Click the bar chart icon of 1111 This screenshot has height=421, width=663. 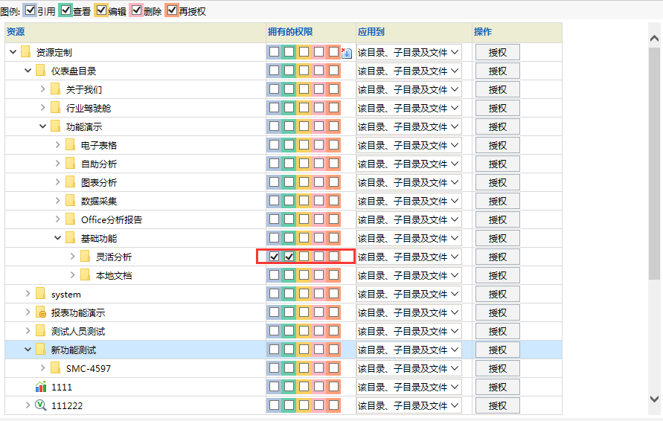point(41,387)
